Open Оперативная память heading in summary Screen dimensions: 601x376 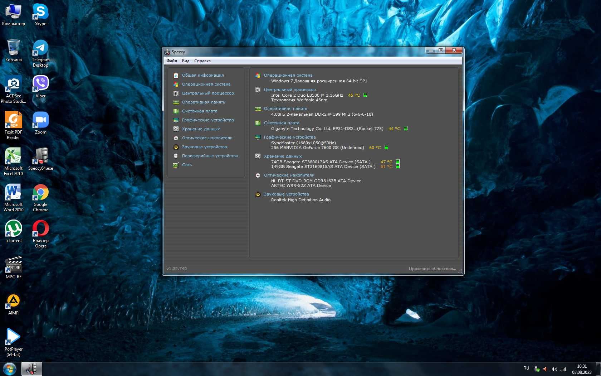click(285, 109)
